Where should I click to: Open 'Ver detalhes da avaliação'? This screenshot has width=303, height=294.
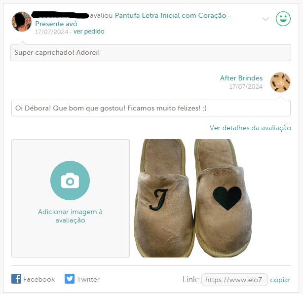click(x=250, y=128)
